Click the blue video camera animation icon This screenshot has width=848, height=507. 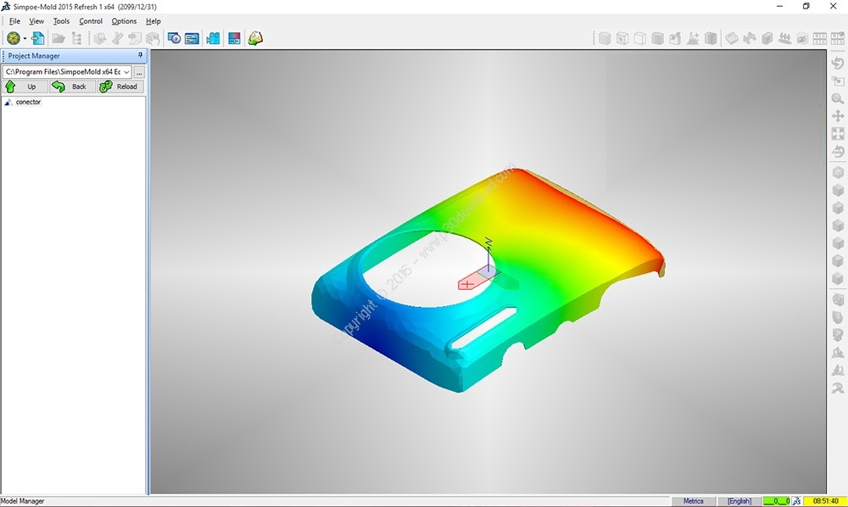tap(213, 38)
